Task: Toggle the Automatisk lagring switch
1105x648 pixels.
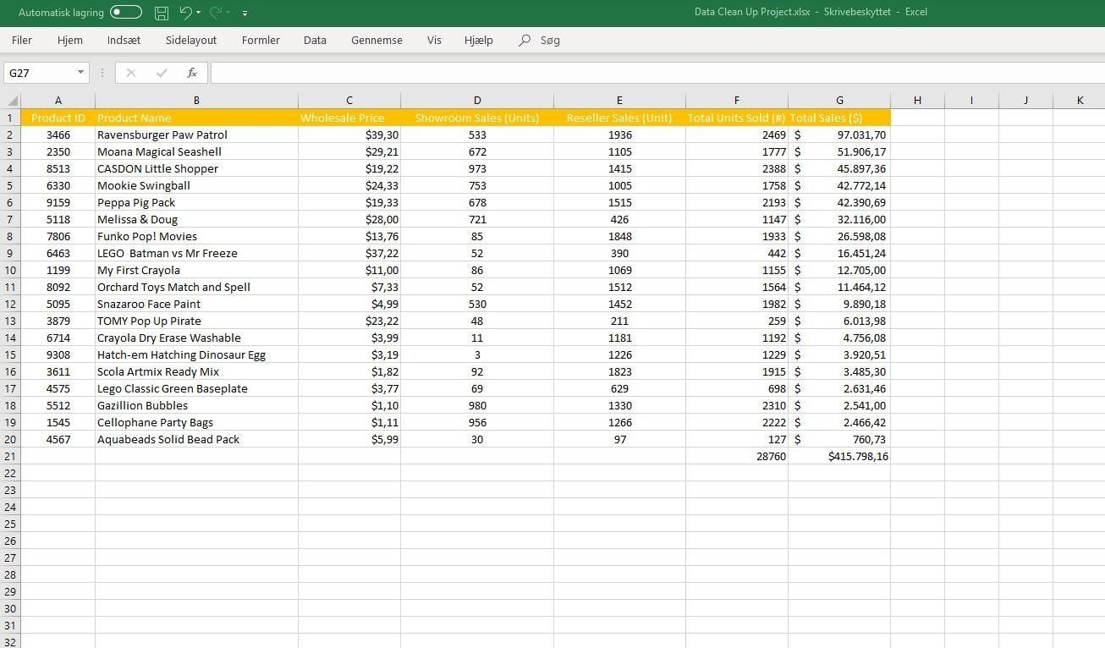Action: pos(126,13)
